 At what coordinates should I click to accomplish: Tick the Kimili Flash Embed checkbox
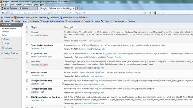click(x=27, y=72)
